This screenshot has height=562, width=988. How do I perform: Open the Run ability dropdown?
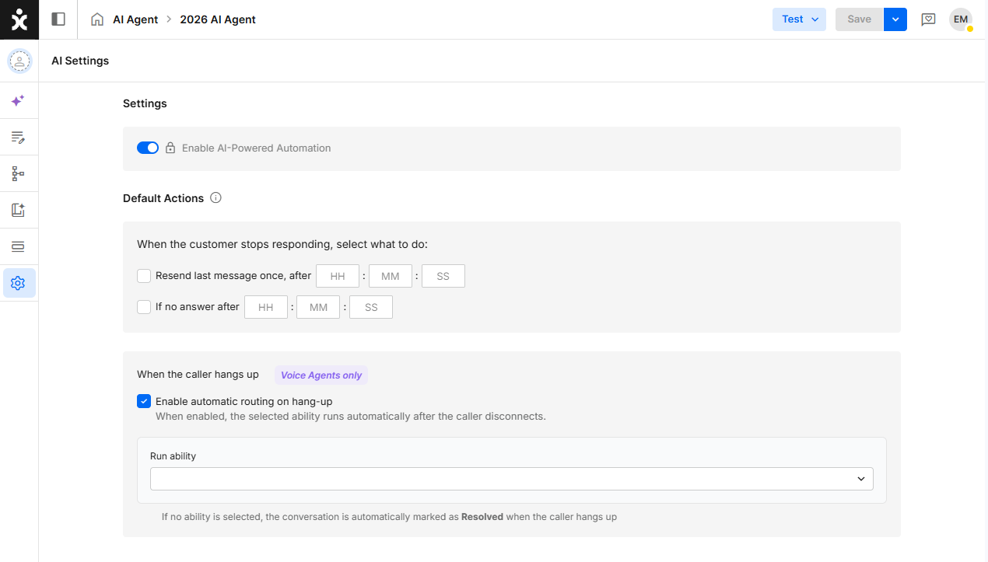(512, 479)
